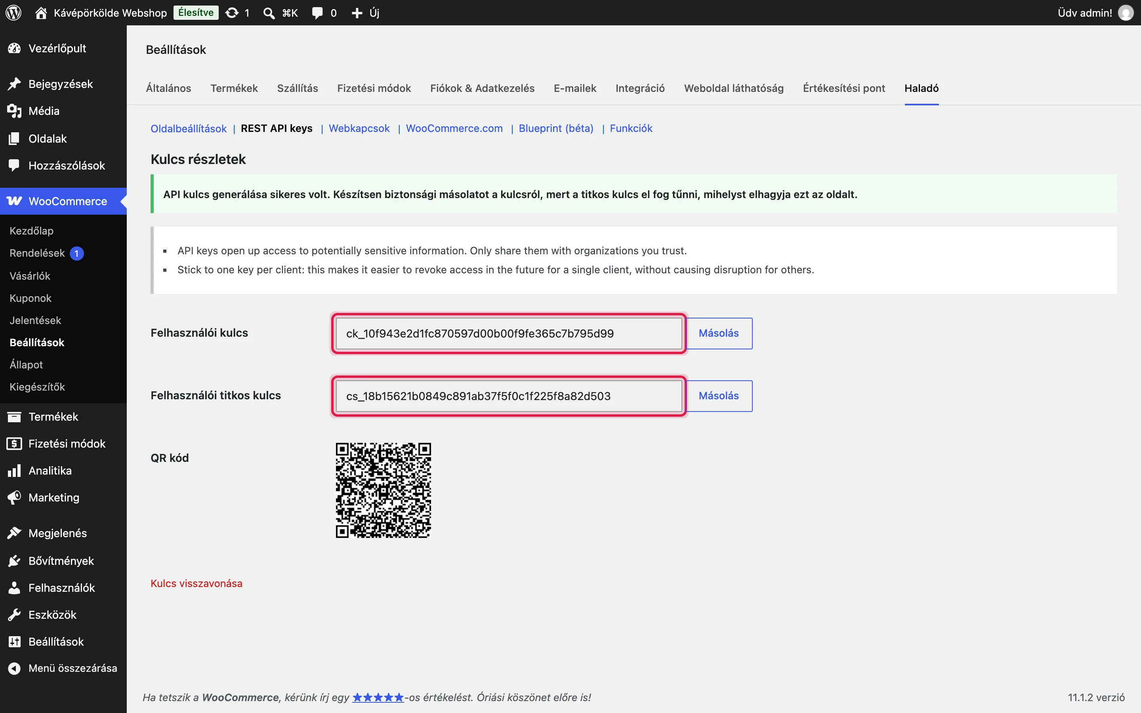The image size is (1141, 713).
Task: Copy the Felhasználói titkos kulcs with Másolás
Action: [719, 396]
